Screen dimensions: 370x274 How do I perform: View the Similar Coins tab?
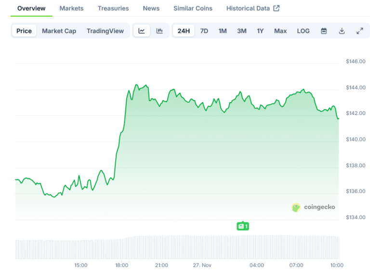point(193,8)
